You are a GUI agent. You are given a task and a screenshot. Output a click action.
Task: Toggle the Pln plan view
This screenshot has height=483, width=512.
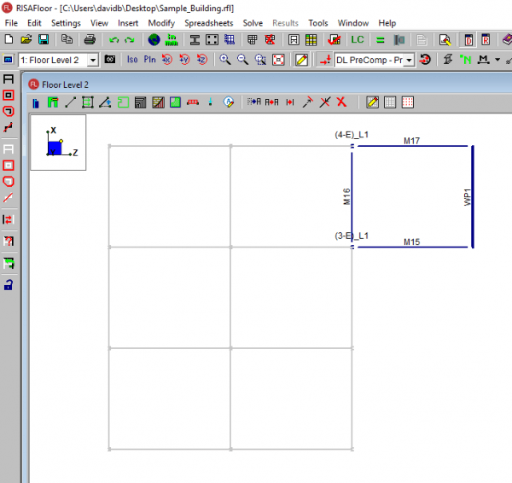pyautogui.click(x=149, y=59)
